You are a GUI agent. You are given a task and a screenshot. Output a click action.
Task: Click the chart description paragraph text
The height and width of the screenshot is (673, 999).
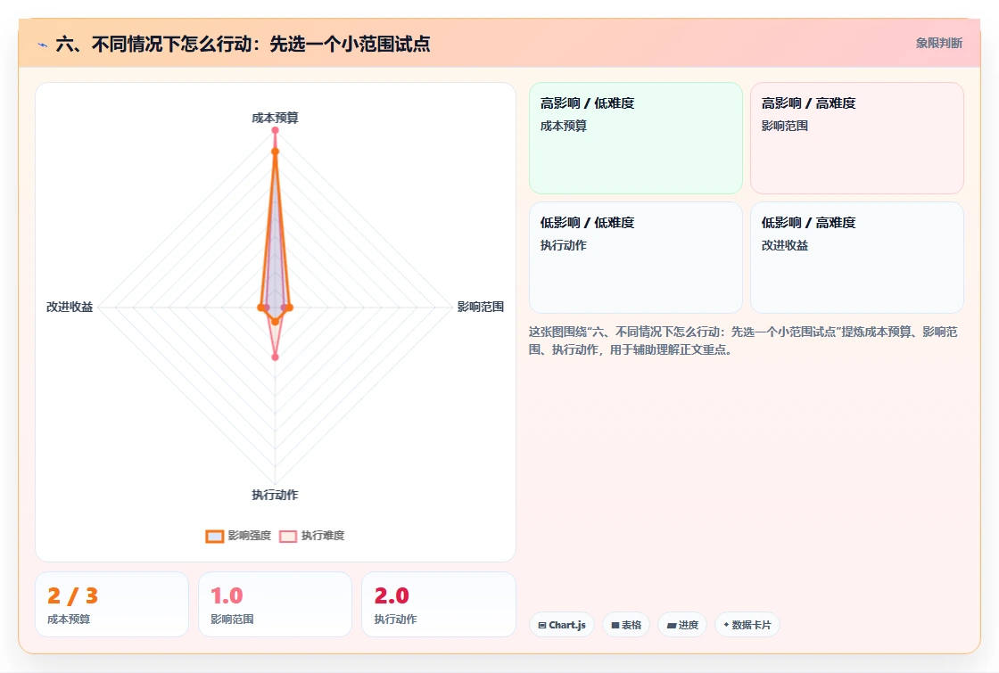(743, 341)
